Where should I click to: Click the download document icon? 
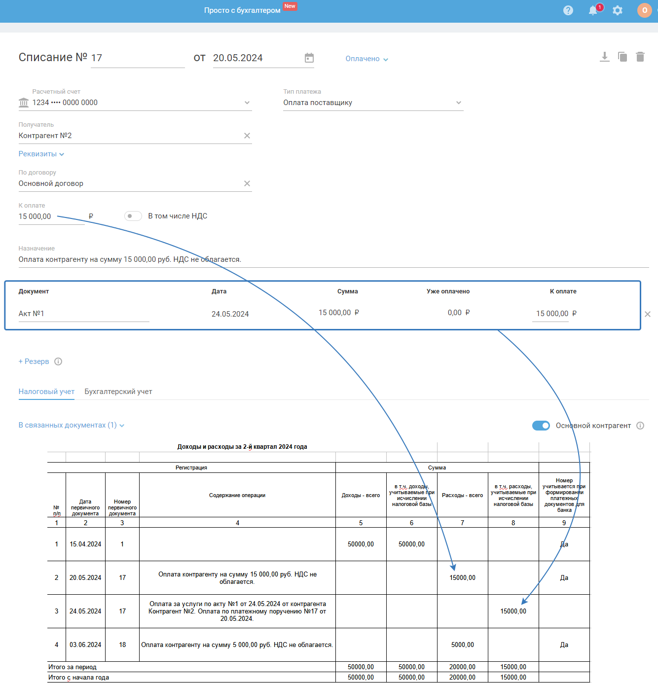coord(605,57)
